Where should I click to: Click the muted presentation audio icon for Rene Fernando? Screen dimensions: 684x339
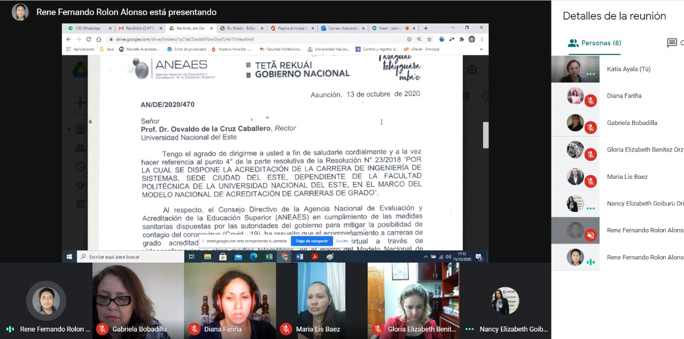[590, 235]
